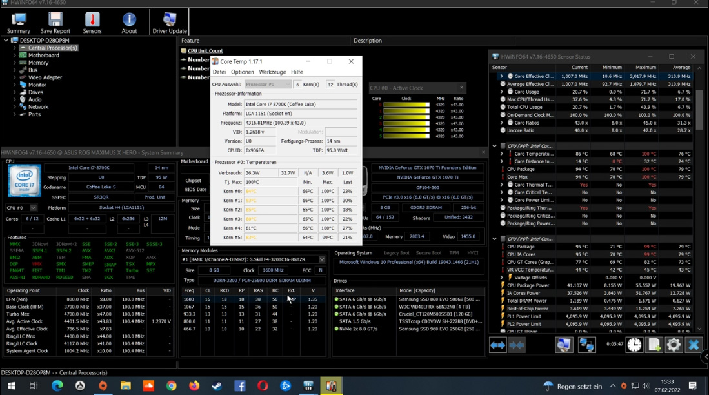Expand the Motherboard tree node
This screenshot has height=395, width=709.
click(x=14, y=56)
